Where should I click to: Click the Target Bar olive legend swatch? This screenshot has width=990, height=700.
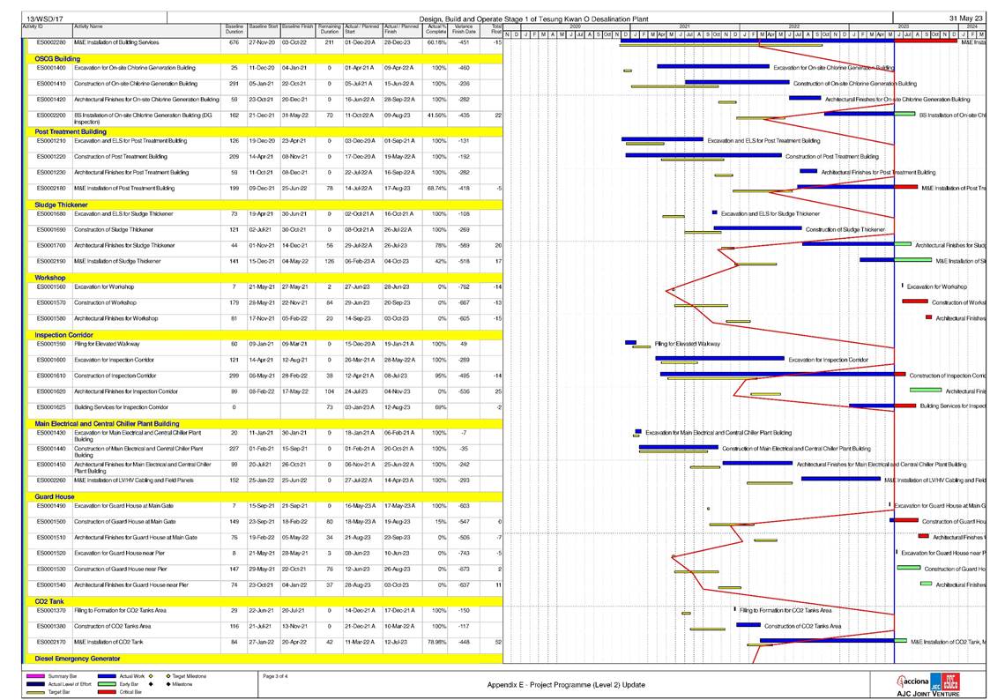pyautogui.click(x=33, y=692)
